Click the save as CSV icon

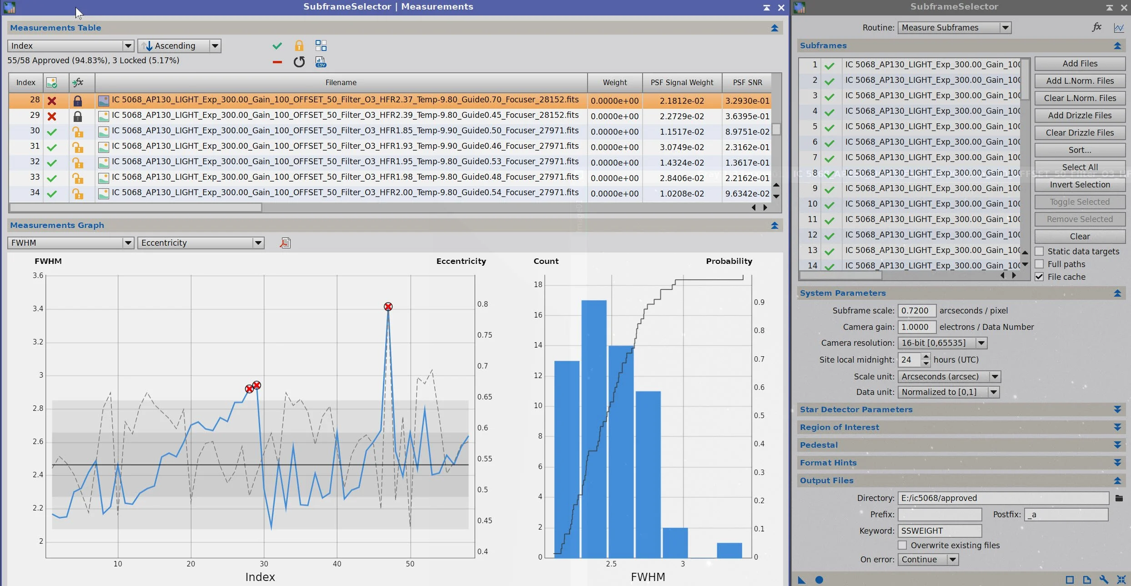(x=321, y=62)
